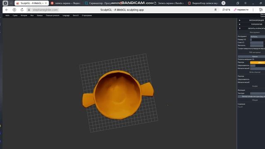Reload the SculptGL page
265x149 pixels.
coord(22,10)
